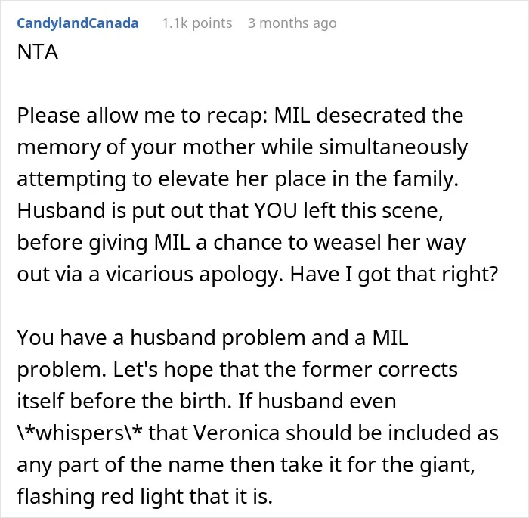This screenshot has height=518, width=529.
Task: Click the line 'You have a husband problem'
Action: [x=212, y=337]
